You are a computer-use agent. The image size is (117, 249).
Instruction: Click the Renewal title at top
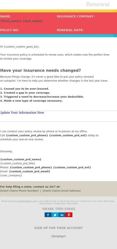coord(98,4)
